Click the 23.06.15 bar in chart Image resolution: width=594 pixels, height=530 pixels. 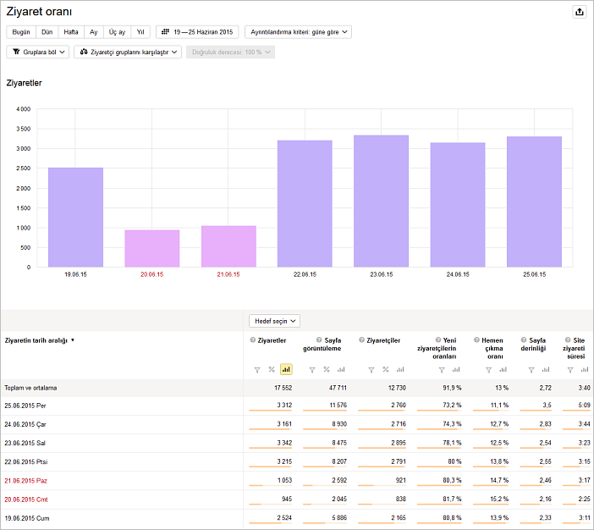pos(382,201)
